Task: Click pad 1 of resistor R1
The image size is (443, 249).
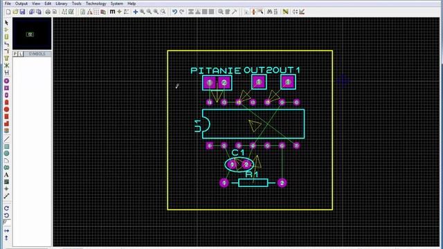Action: pyautogui.click(x=224, y=183)
